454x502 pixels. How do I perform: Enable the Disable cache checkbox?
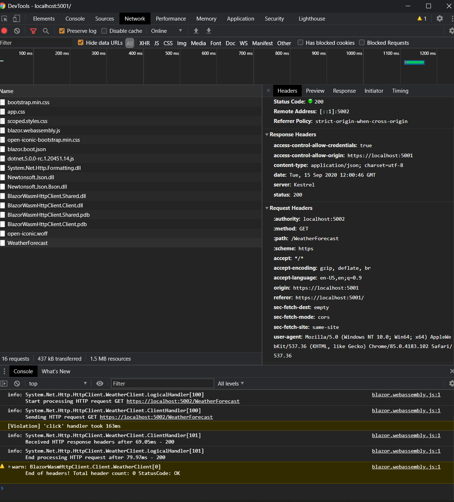pyautogui.click(x=104, y=31)
